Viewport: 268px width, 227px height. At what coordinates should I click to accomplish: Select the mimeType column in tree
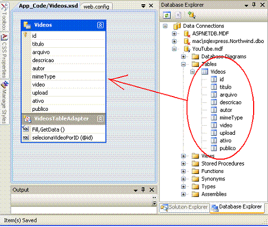click(231, 118)
